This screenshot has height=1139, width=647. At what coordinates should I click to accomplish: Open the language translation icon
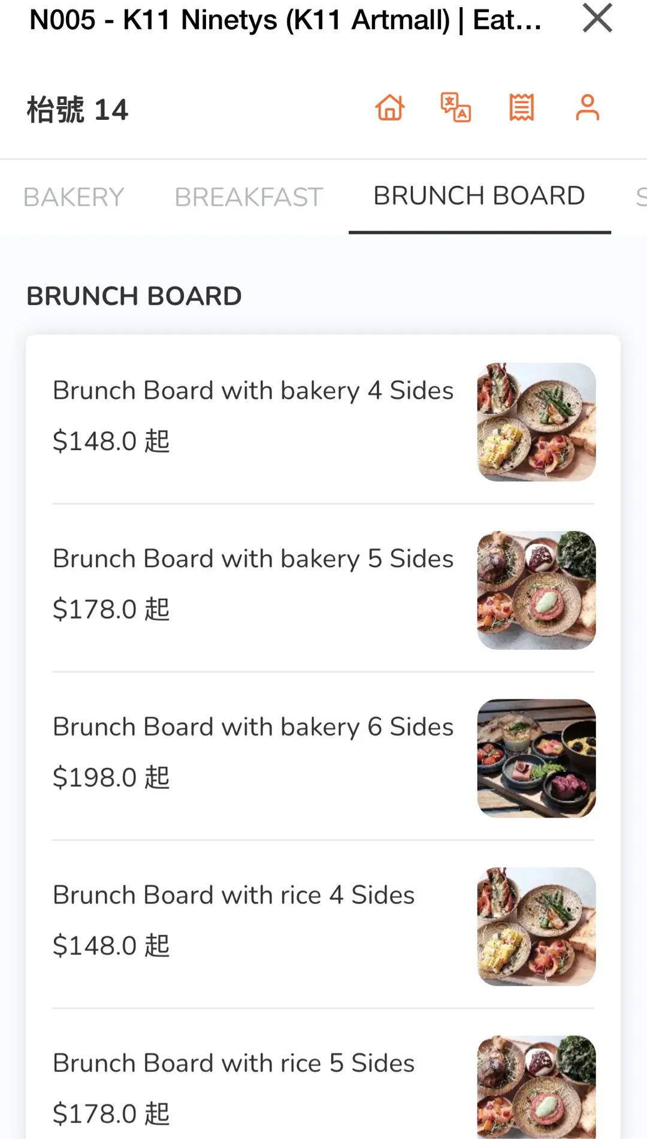click(456, 108)
